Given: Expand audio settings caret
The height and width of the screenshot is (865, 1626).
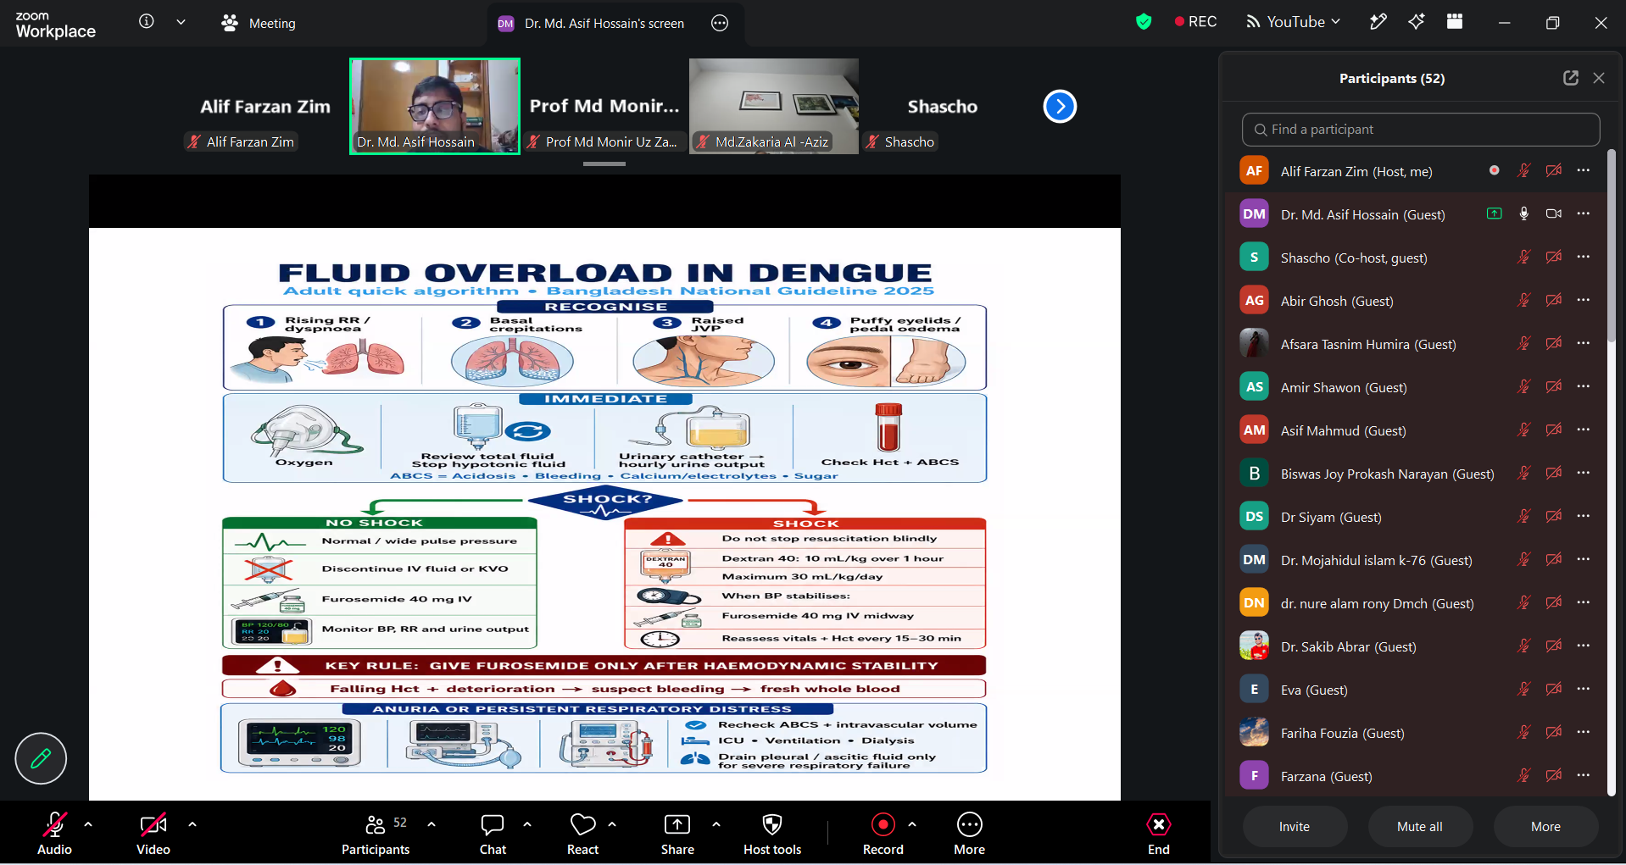Looking at the screenshot, I should click(88, 823).
